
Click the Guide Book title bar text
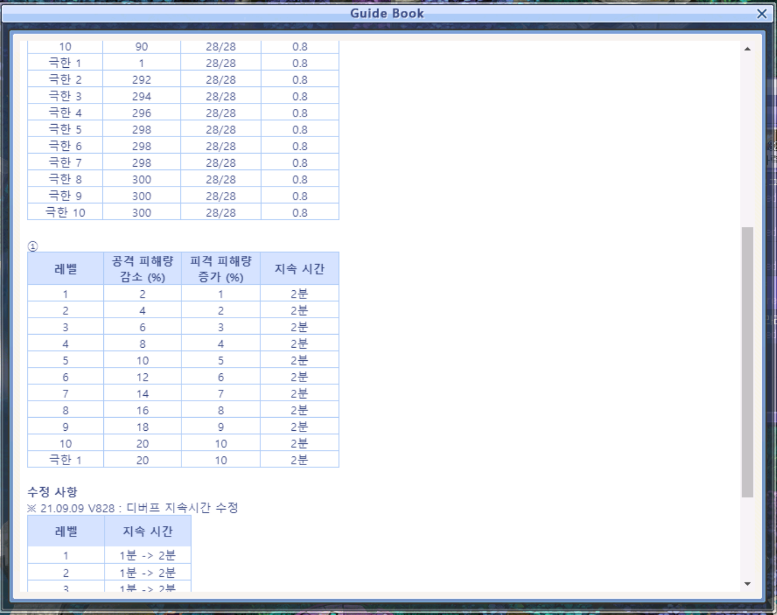pyautogui.click(x=387, y=14)
